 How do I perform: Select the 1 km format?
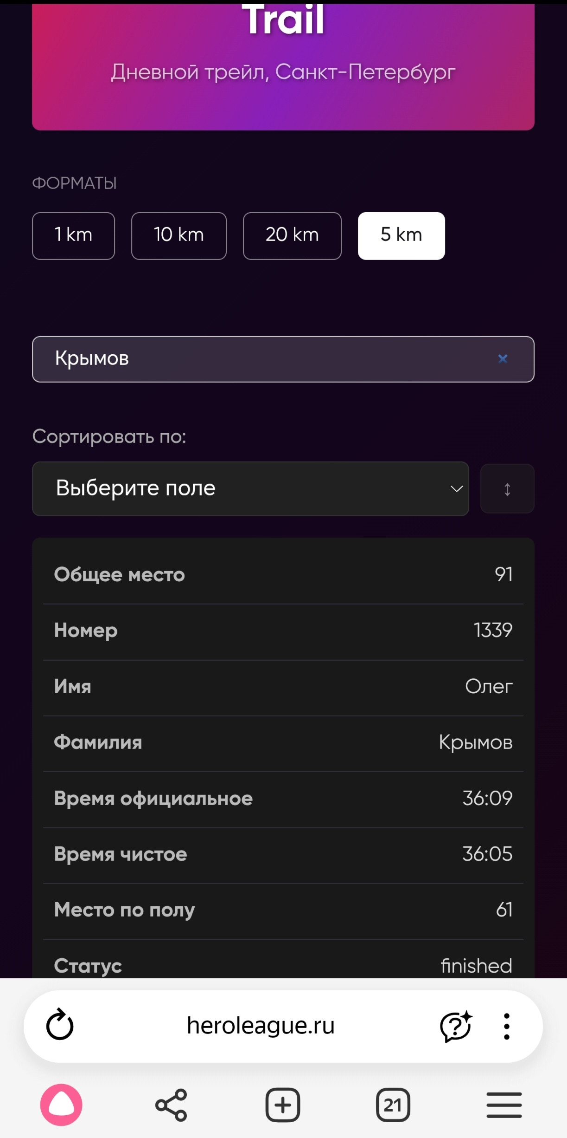click(73, 236)
